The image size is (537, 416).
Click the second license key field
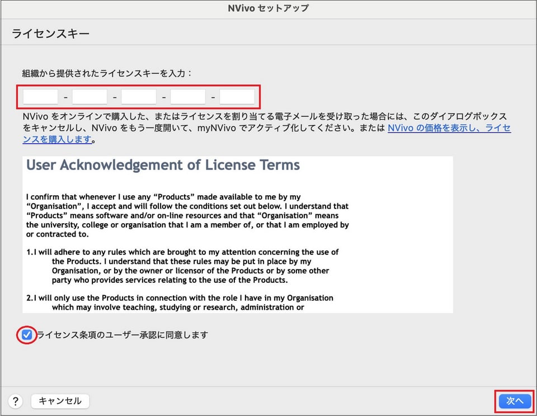pyautogui.click(x=89, y=97)
